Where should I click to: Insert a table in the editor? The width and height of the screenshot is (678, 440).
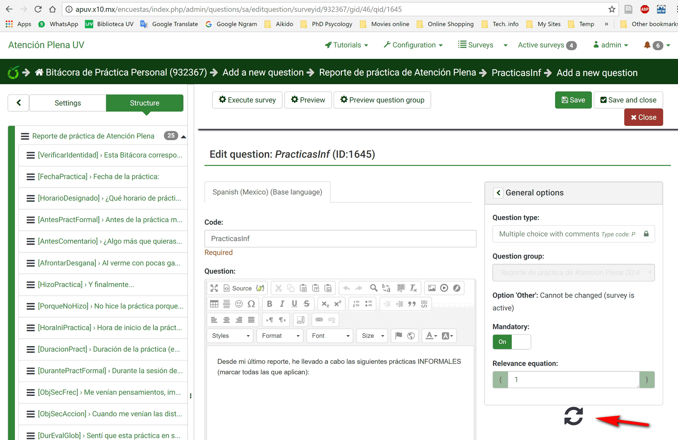pyautogui.click(x=214, y=304)
